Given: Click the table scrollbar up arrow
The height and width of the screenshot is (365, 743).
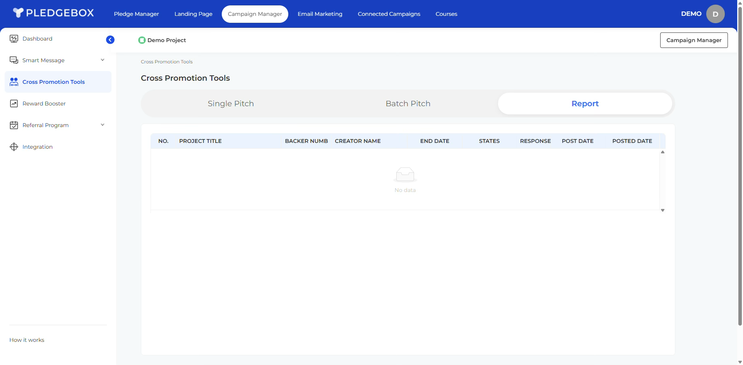Looking at the screenshot, I should (663, 152).
